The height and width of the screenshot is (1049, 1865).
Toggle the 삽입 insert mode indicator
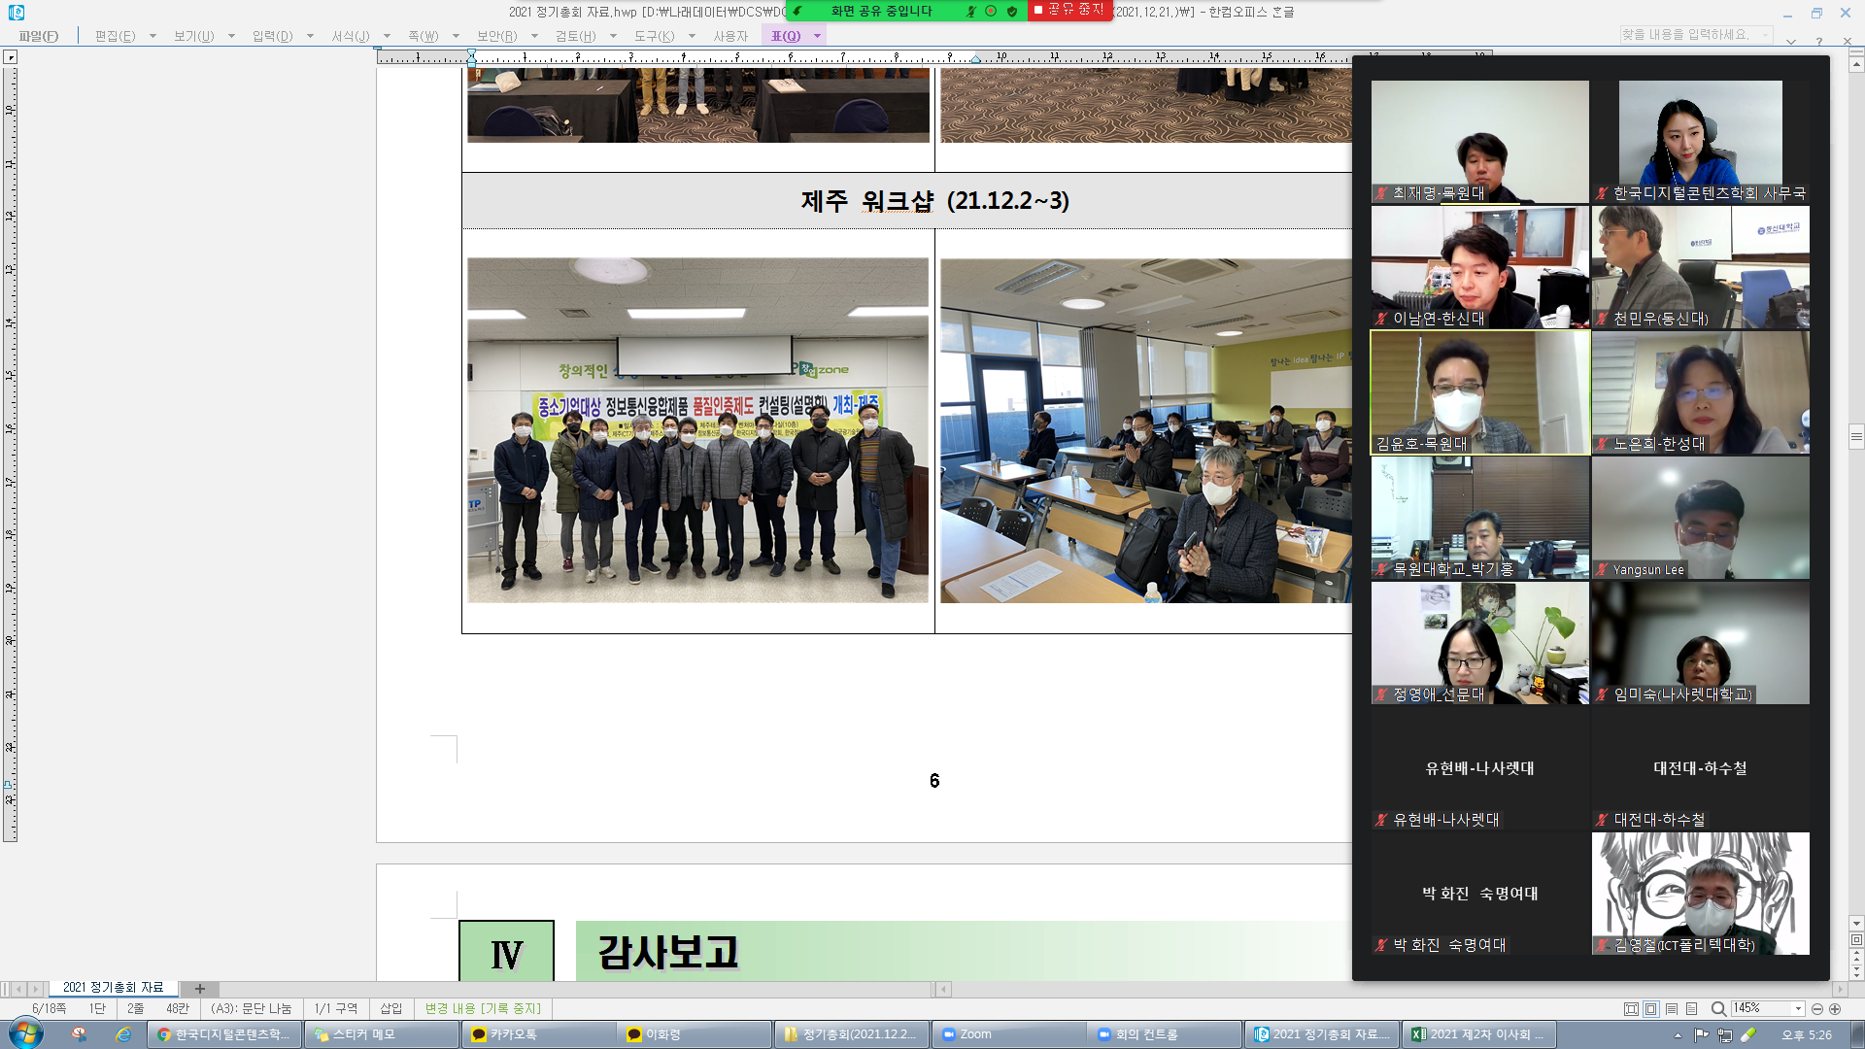(x=390, y=1008)
